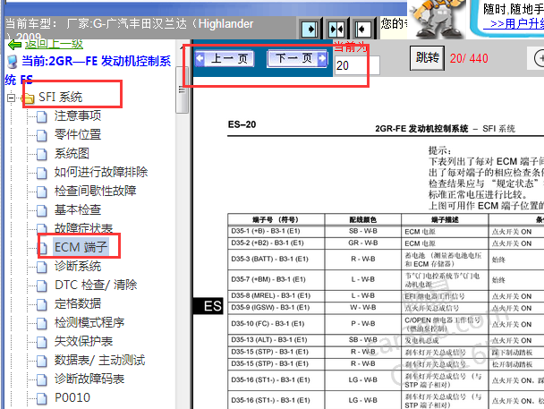Click document icon beside 诊断故障码表
Screen dimensions: 544x409
coord(42,379)
